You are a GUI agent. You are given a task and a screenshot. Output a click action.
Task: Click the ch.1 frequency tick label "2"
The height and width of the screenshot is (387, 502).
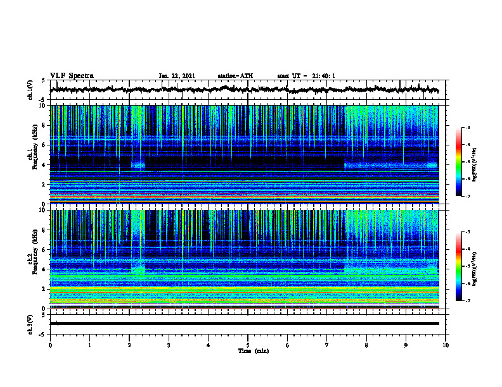[44, 184]
